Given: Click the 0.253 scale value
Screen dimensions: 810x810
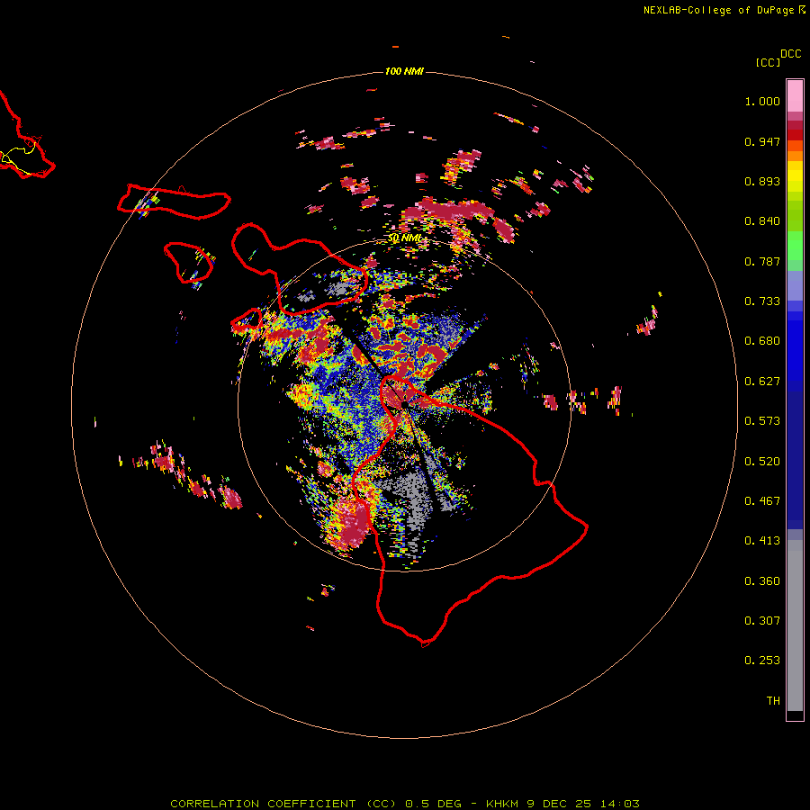Looking at the screenshot, I should (762, 661).
